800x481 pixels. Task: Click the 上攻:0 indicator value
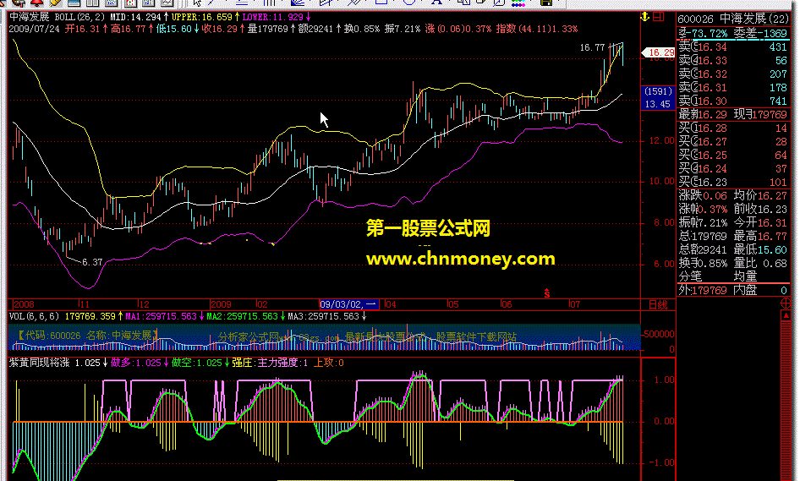329,363
